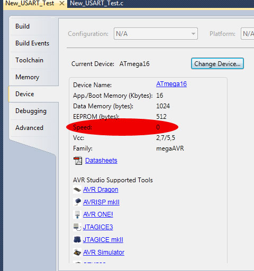Follow the AVRISP mkII link

coord(101,202)
